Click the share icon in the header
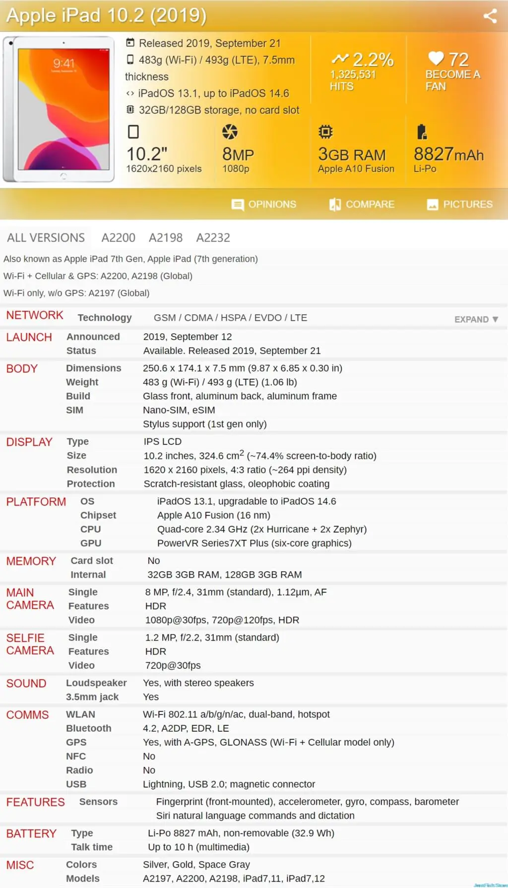This screenshot has height=888, width=508. click(490, 16)
